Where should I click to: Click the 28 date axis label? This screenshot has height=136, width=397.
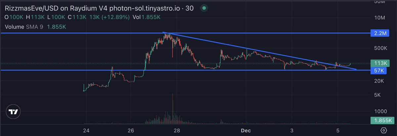tap(177, 130)
